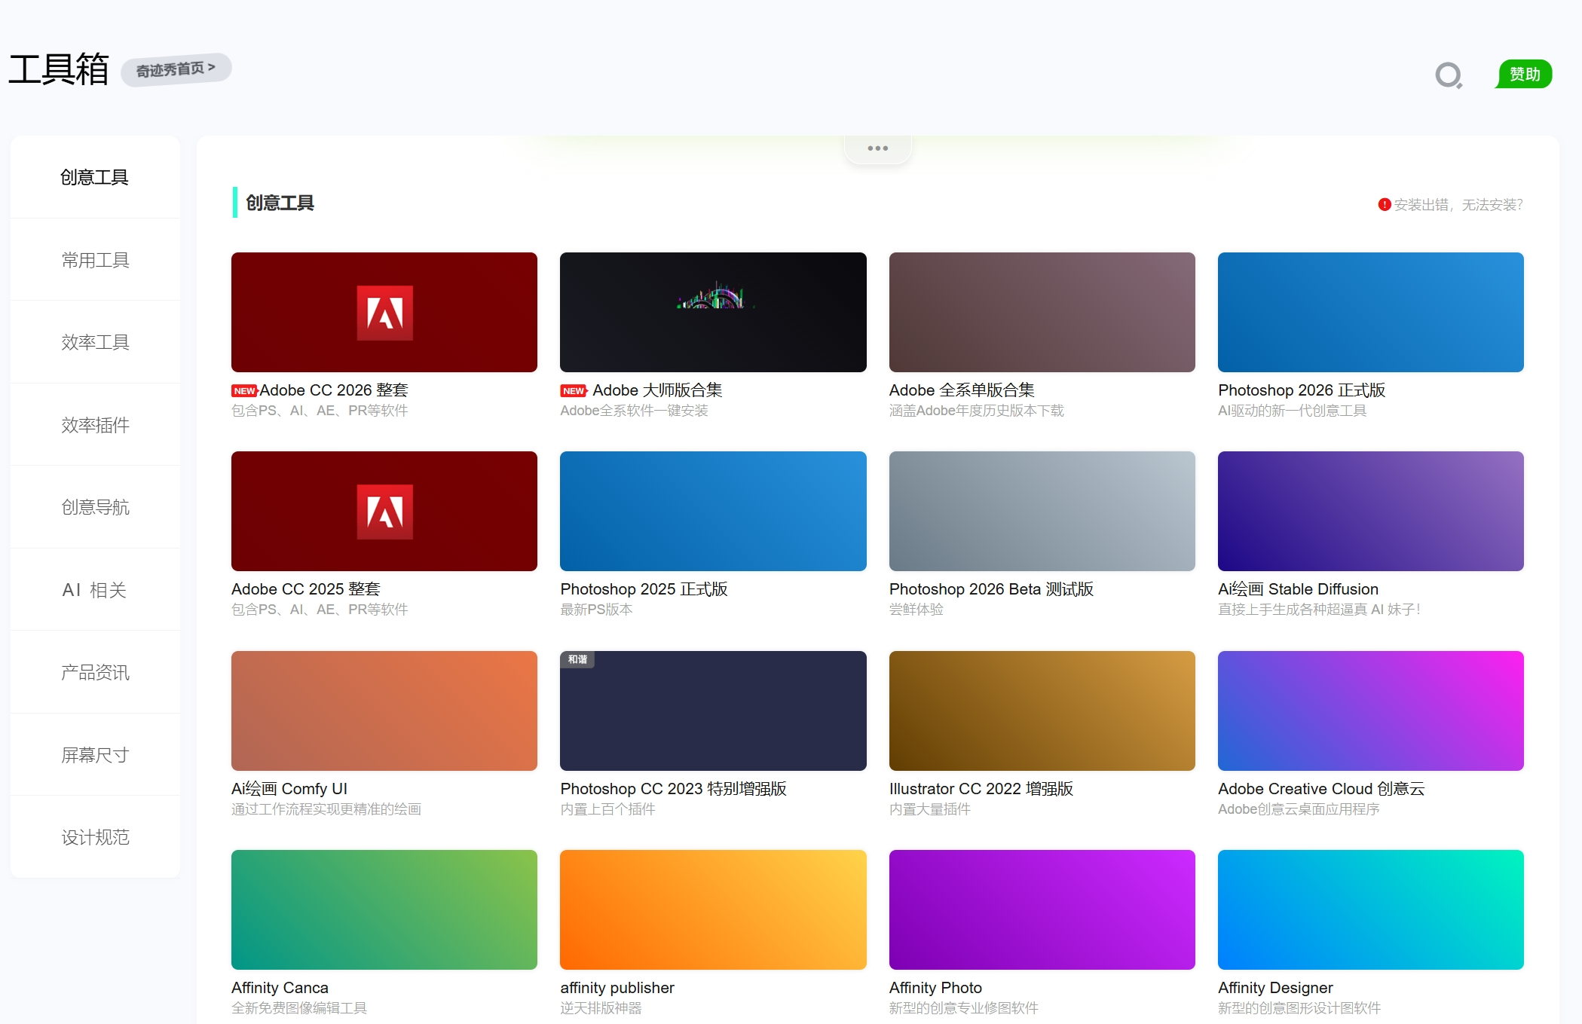Click the Photoshop 2026 Beta 测试版 title
The image size is (1582, 1024).
(x=991, y=589)
